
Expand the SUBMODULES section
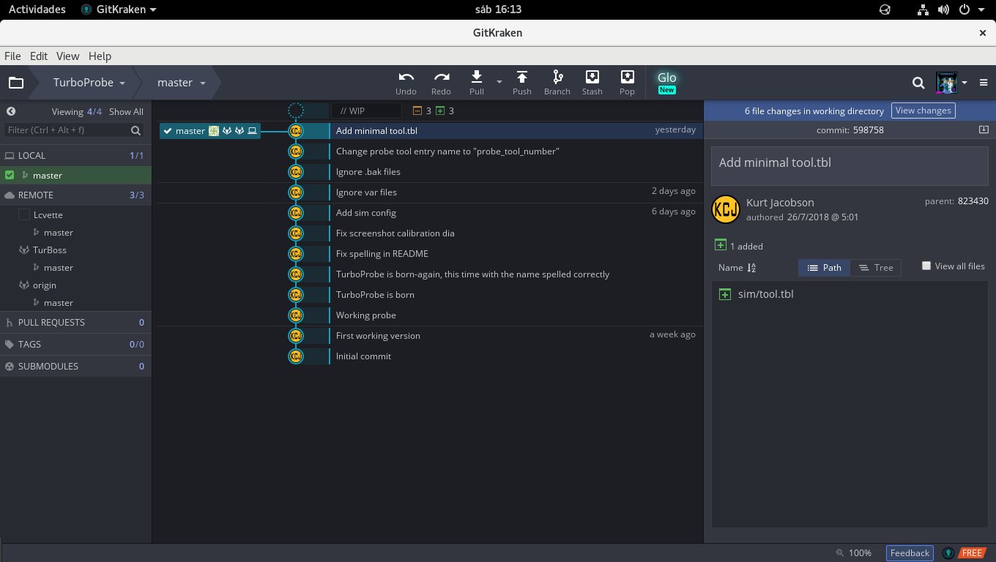point(75,366)
